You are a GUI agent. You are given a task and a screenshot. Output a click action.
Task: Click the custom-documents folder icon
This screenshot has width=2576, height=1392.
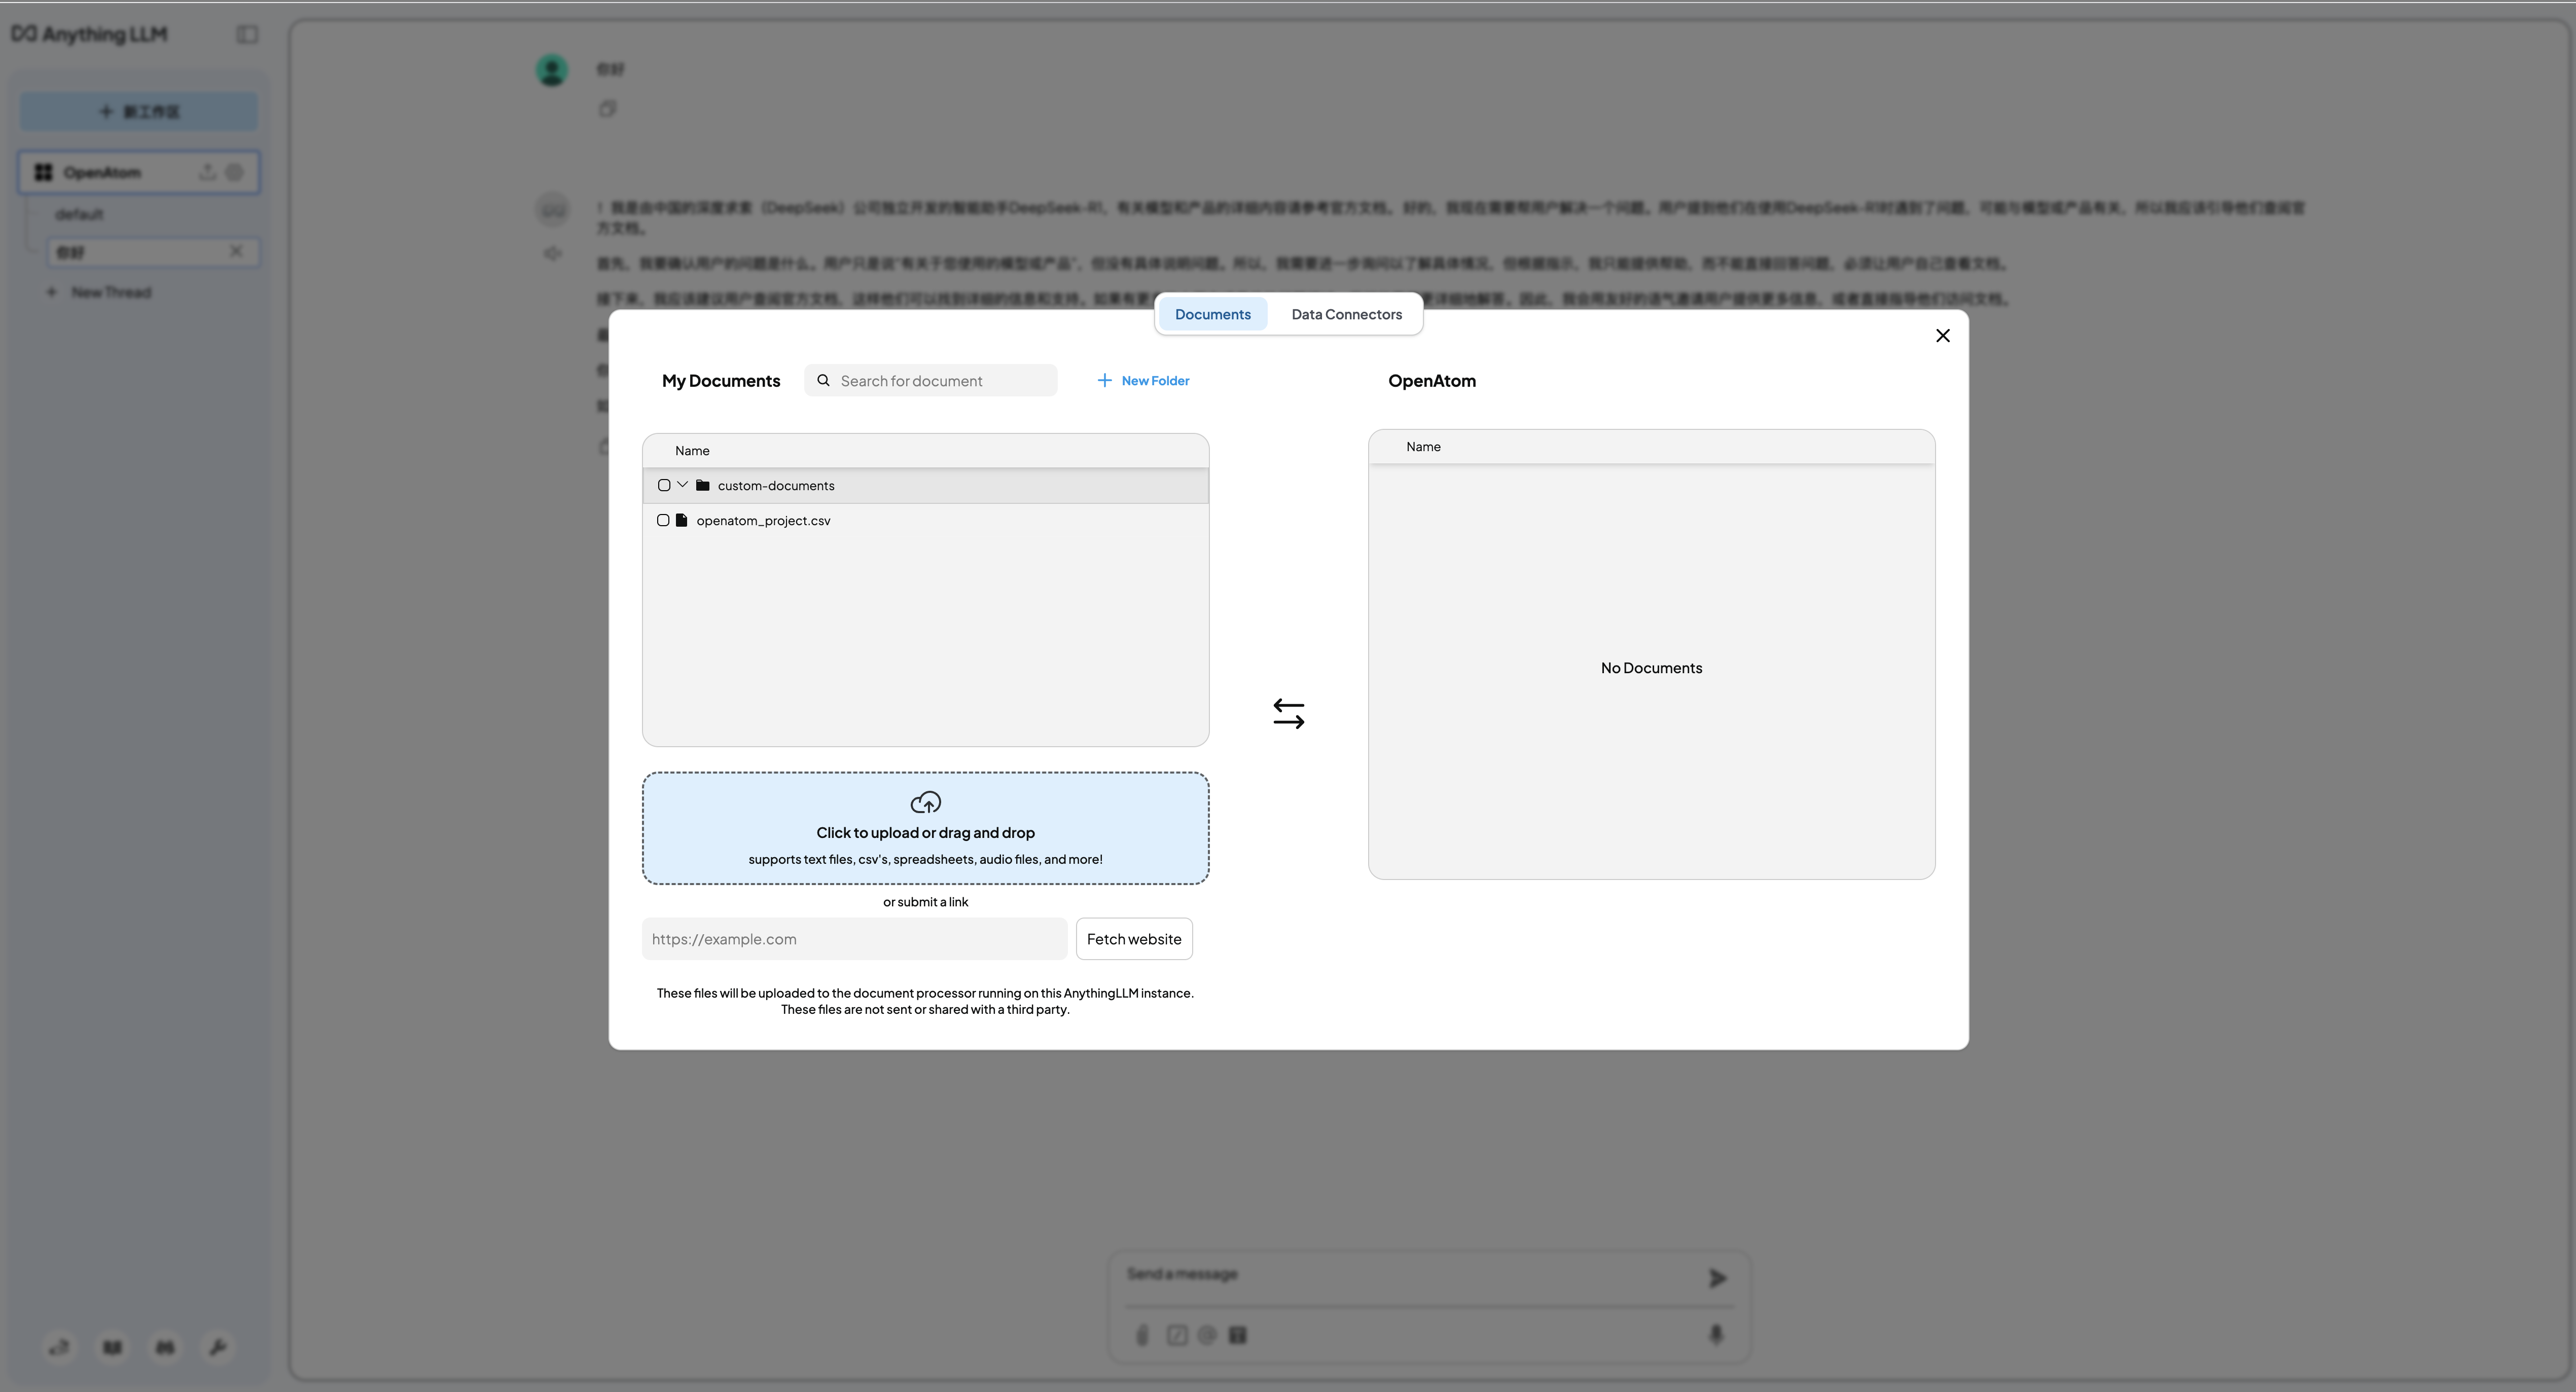coord(703,485)
